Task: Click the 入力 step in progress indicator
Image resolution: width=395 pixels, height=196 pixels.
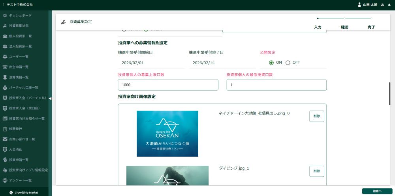Action: 318,27
